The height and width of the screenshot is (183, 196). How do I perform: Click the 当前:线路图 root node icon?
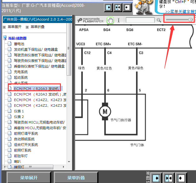tap(5, 38)
